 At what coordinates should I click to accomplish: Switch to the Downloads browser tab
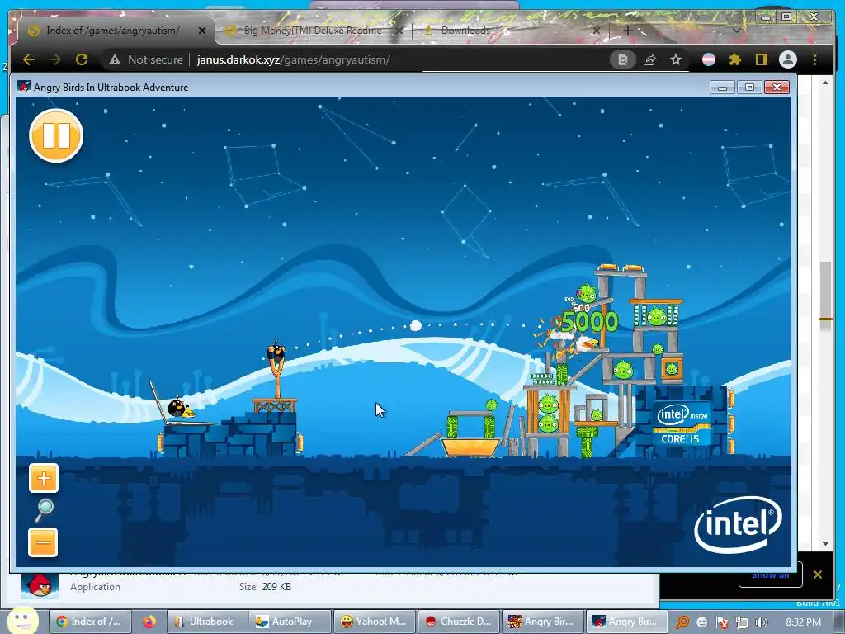(465, 31)
